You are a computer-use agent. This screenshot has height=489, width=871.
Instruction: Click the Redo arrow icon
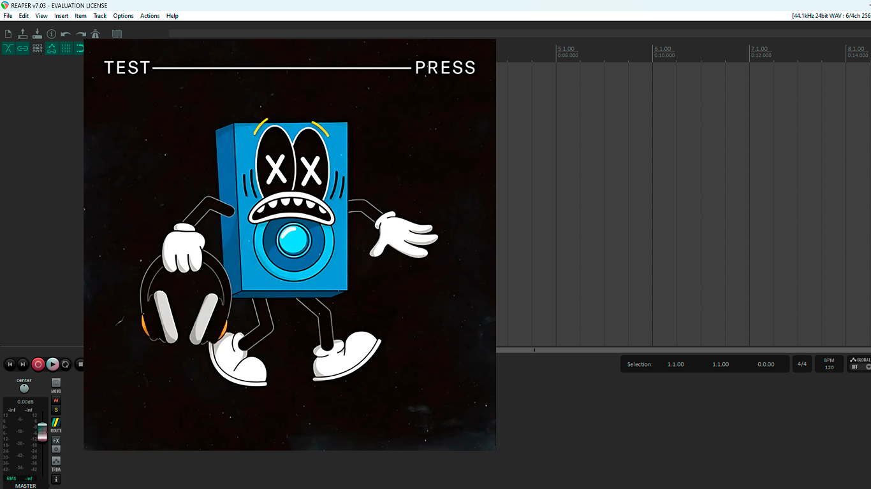click(x=81, y=34)
